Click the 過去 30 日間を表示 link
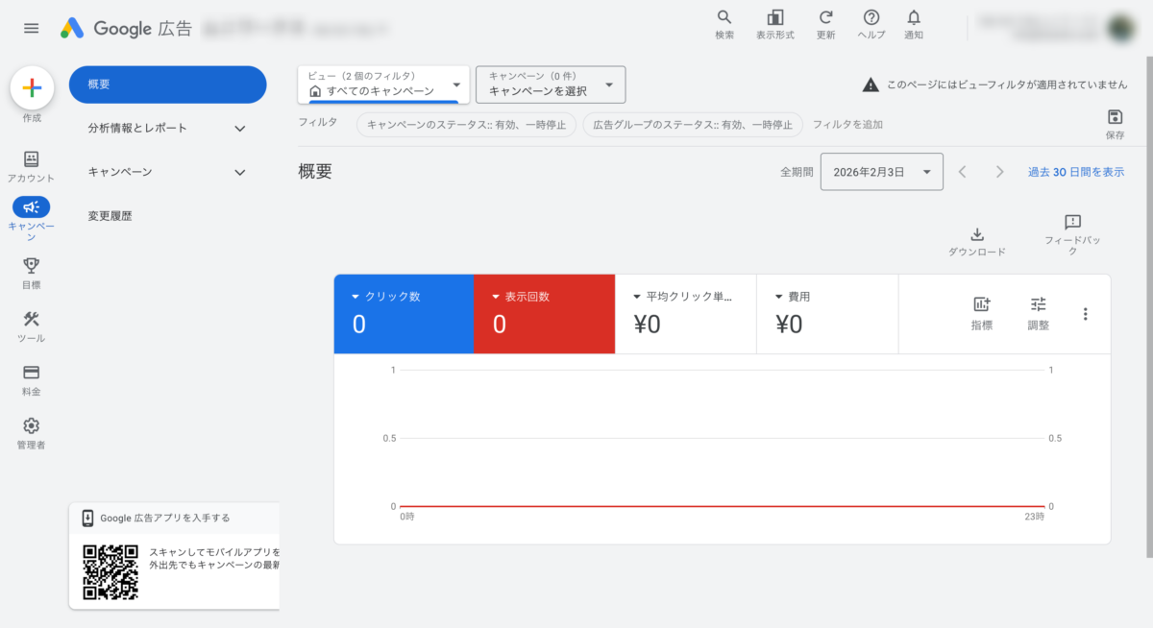This screenshot has height=628, width=1153. (x=1075, y=172)
